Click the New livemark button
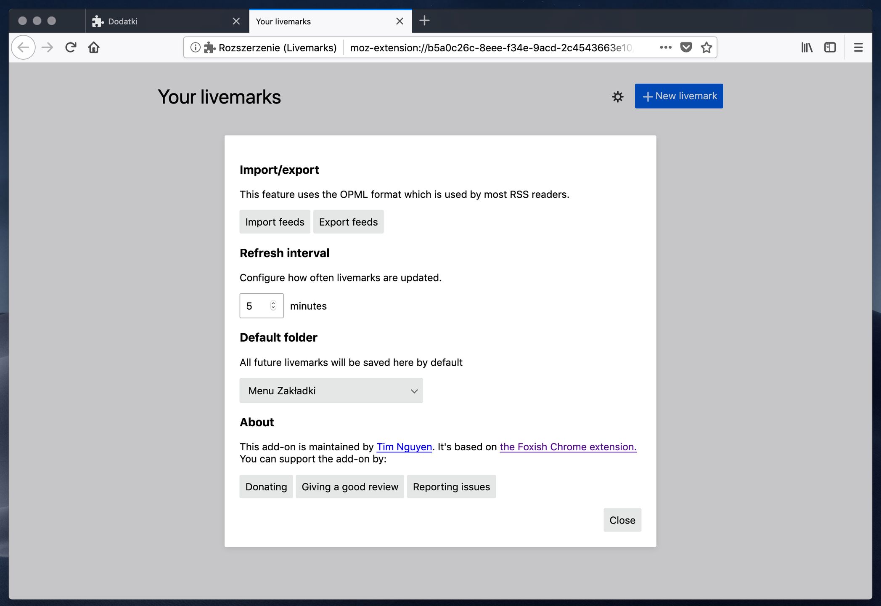 click(x=679, y=96)
